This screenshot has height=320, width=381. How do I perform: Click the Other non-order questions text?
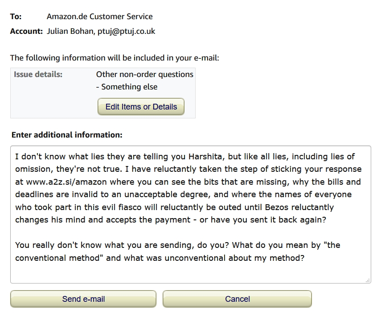(x=144, y=74)
